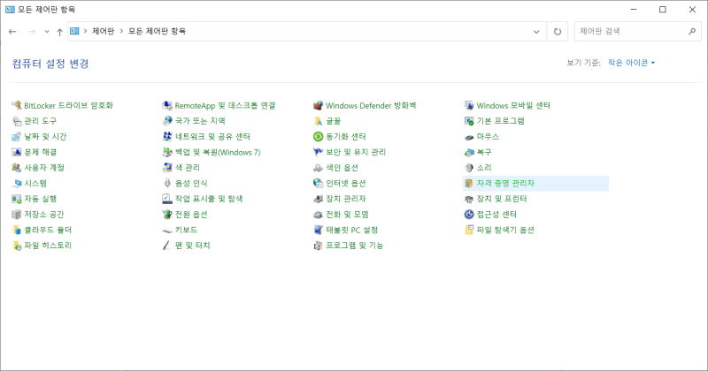The image size is (708, 371).
Task: Open the recent locations dropdown arrow
Action: click(47, 32)
